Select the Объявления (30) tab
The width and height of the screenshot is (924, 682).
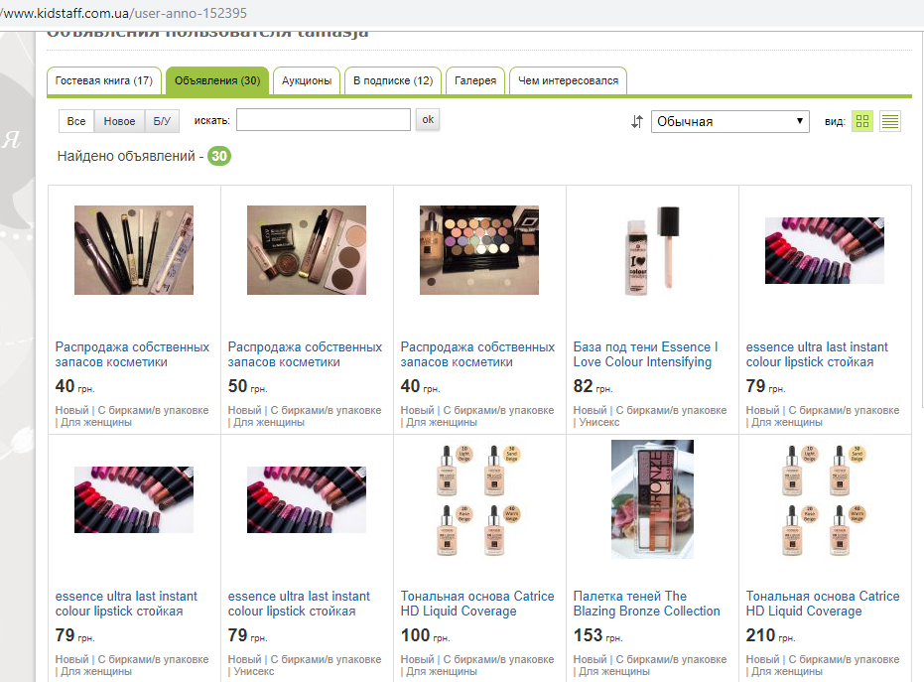click(217, 80)
